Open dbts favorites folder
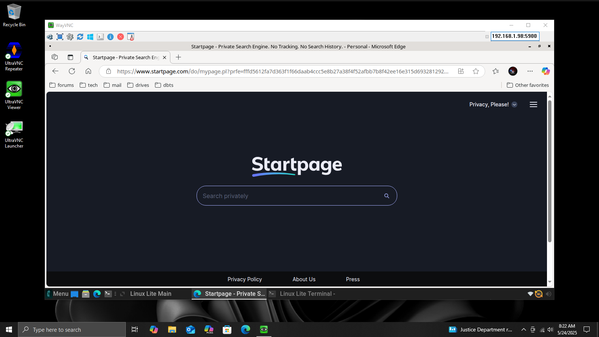Viewport: 599px width, 337px height. click(164, 85)
